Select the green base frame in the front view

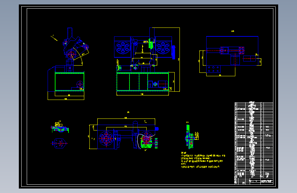tap(143, 82)
